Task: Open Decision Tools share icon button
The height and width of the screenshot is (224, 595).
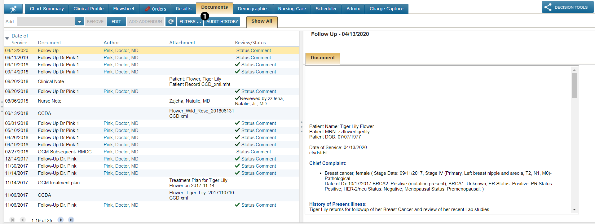Action: coord(548,7)
